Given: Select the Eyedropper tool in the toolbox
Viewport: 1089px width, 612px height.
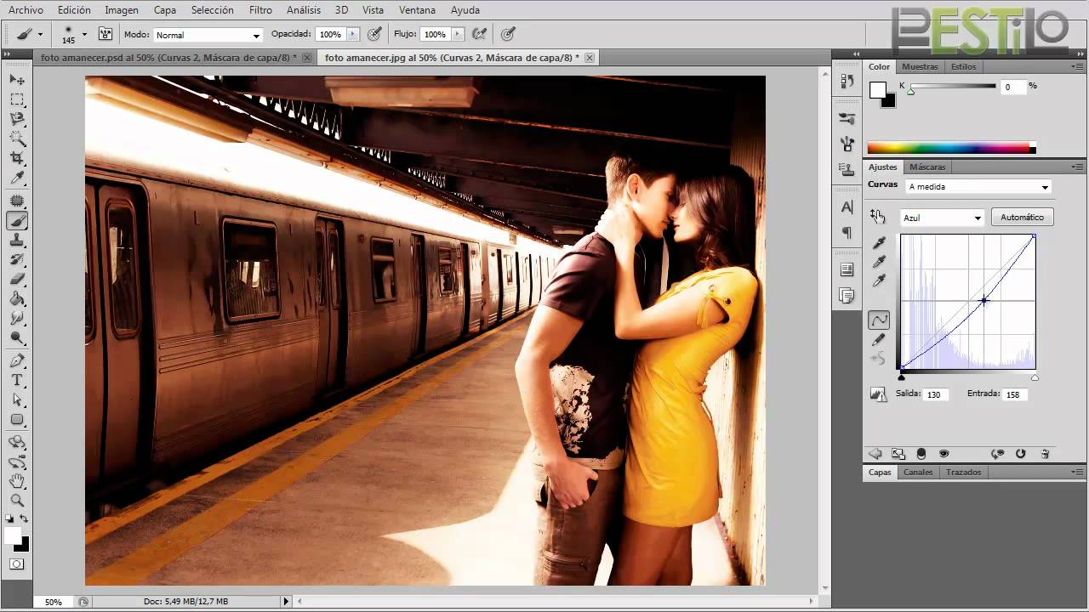Looking at the screenshot, I should [x=17, y=178].
